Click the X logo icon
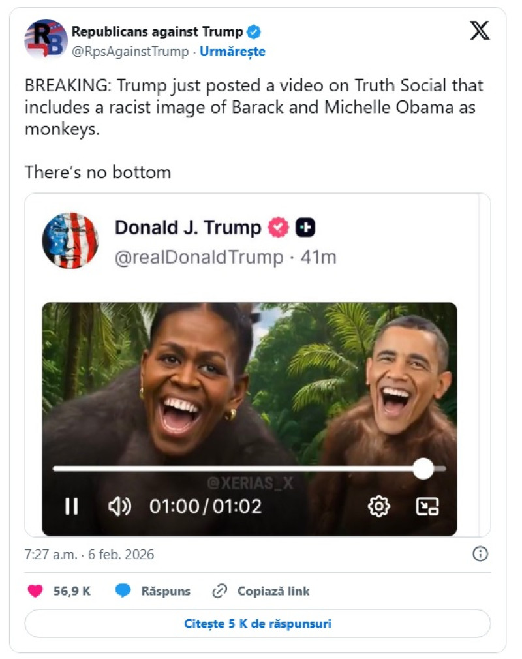 click(480, 31)
